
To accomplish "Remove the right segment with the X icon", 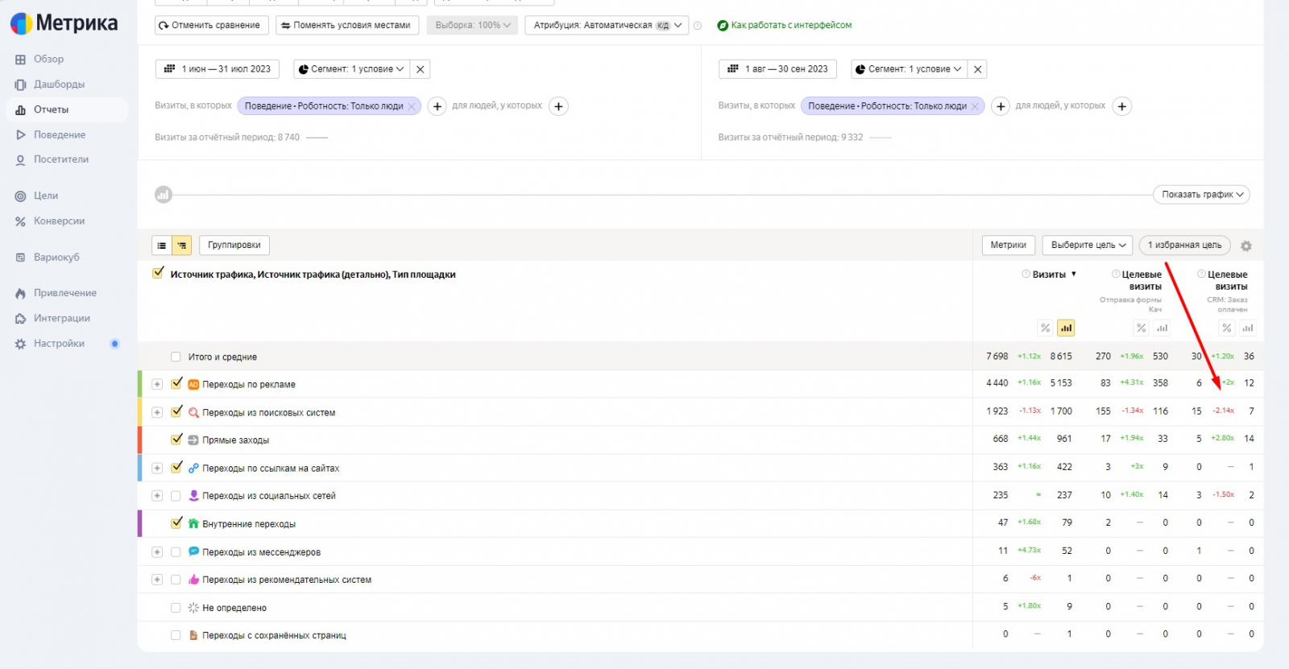I will (x=977, y=69).
